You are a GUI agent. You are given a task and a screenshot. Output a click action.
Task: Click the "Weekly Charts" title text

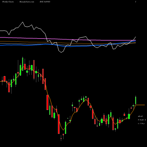(8, 2)
